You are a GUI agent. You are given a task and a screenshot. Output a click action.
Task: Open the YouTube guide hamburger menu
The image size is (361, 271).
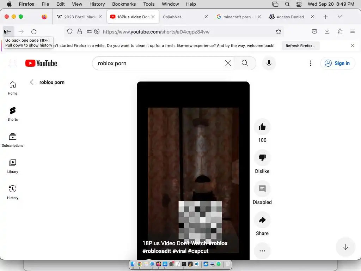pyautogui.click(x=13, y=63)
